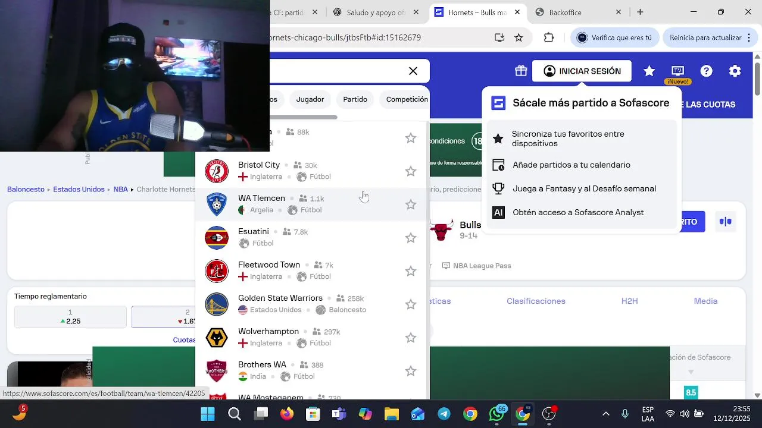
Task: Favorite Golden State Warriors with its star
Action: (411, 304)
